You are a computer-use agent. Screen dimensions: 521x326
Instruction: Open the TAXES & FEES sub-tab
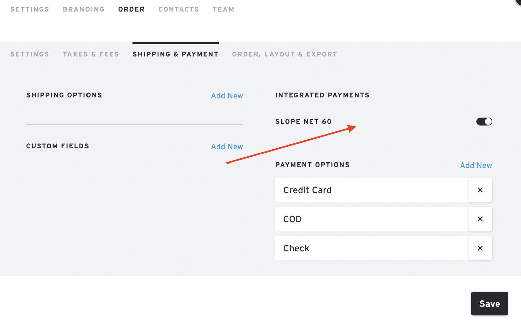tap(91, 54)
